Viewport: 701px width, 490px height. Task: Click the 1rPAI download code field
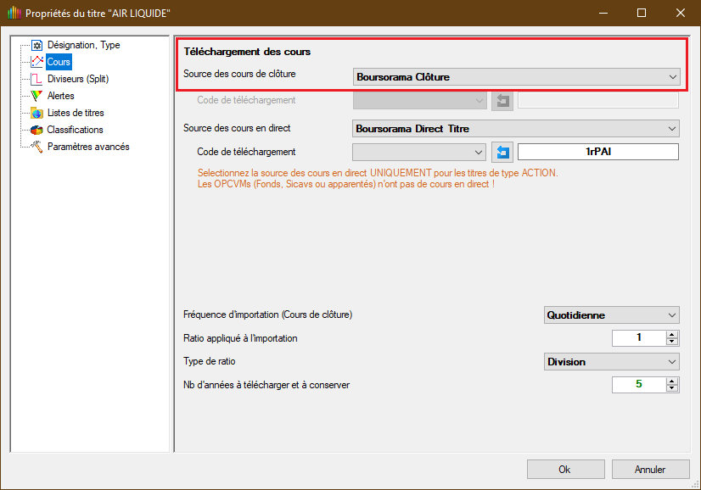pos(598,152)
